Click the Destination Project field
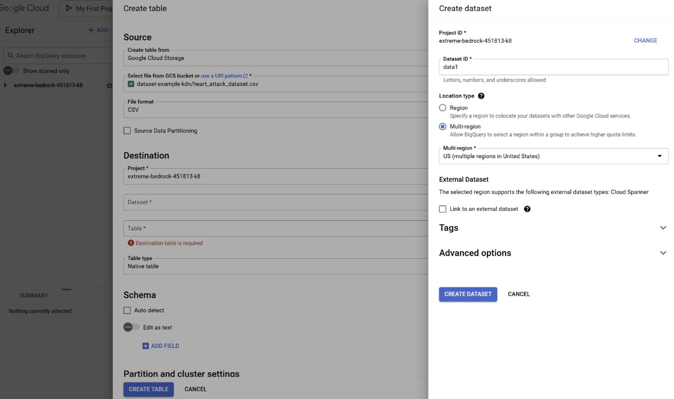The image size is (674, 399). 276,176
